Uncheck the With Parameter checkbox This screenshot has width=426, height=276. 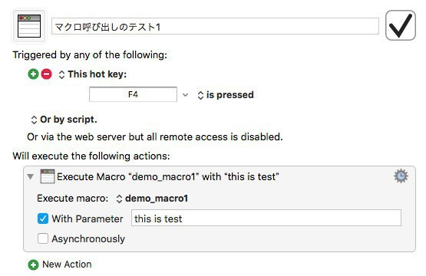(x=43, y=219)
